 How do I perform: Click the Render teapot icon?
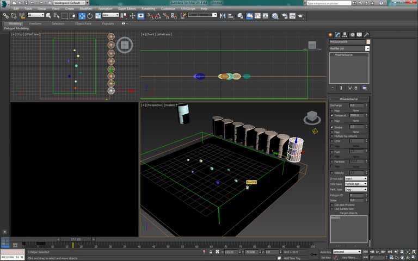click(300, 16)
